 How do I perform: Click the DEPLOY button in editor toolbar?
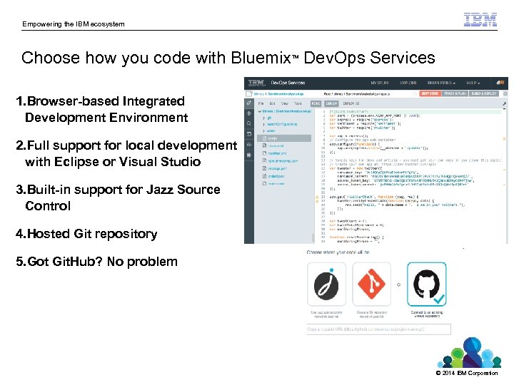(x=331, y=103)
